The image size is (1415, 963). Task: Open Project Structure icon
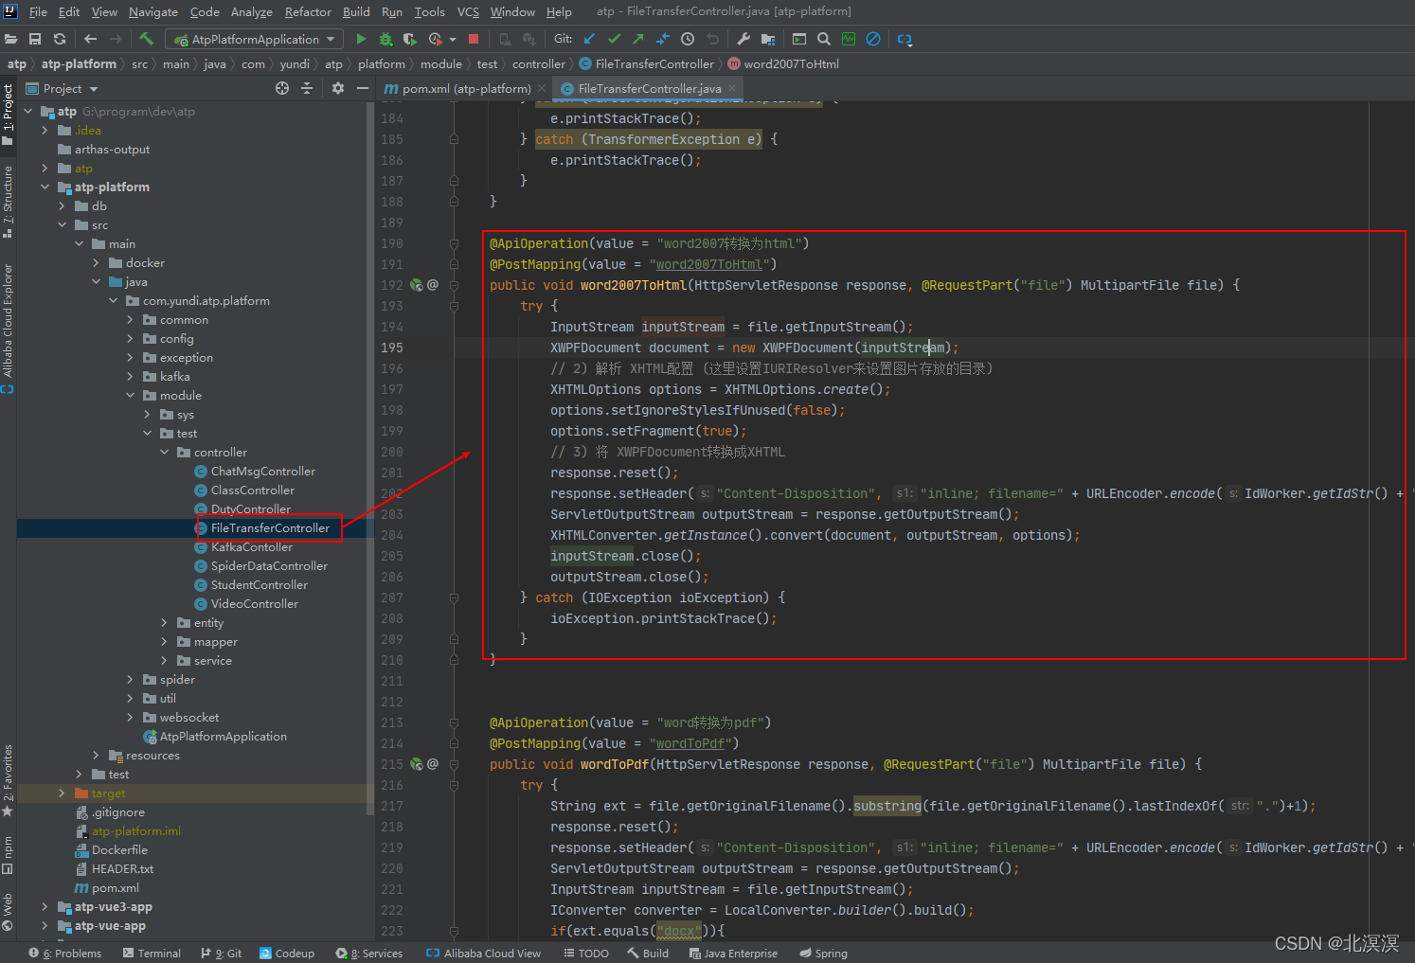click(768, 39)
